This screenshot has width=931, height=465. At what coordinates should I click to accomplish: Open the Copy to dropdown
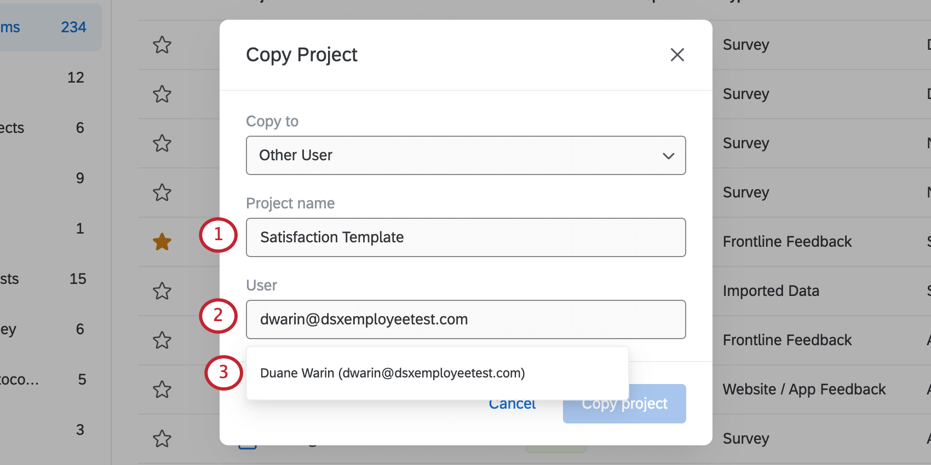coord(465,155)
